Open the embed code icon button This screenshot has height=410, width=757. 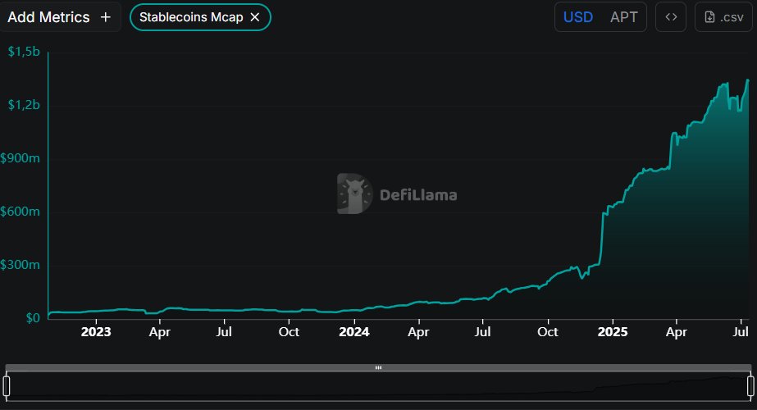[671, 17]
